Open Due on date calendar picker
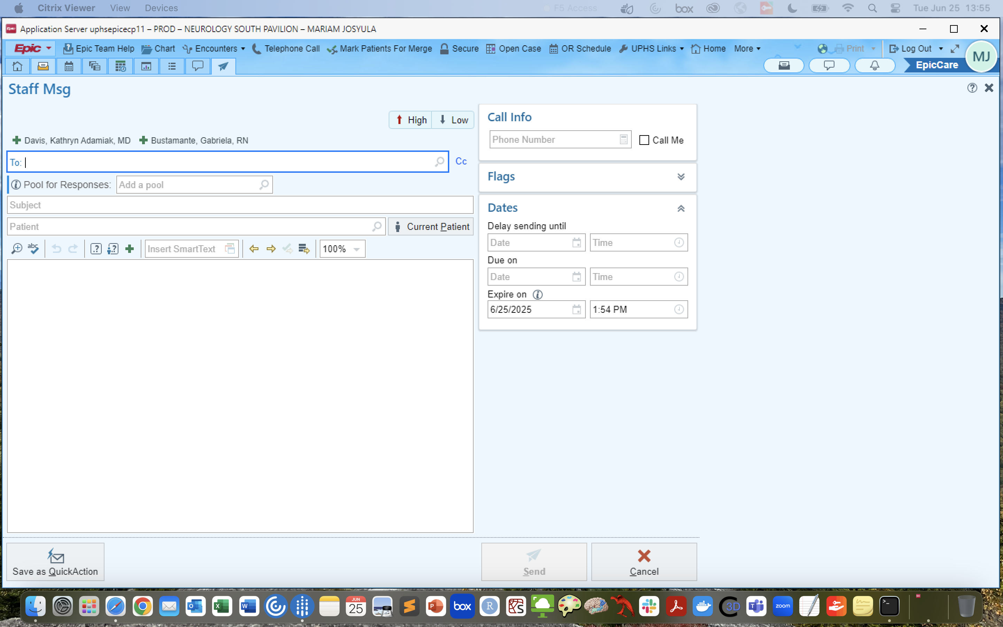This screenshot has height=627, width=1003. [576, 277]
